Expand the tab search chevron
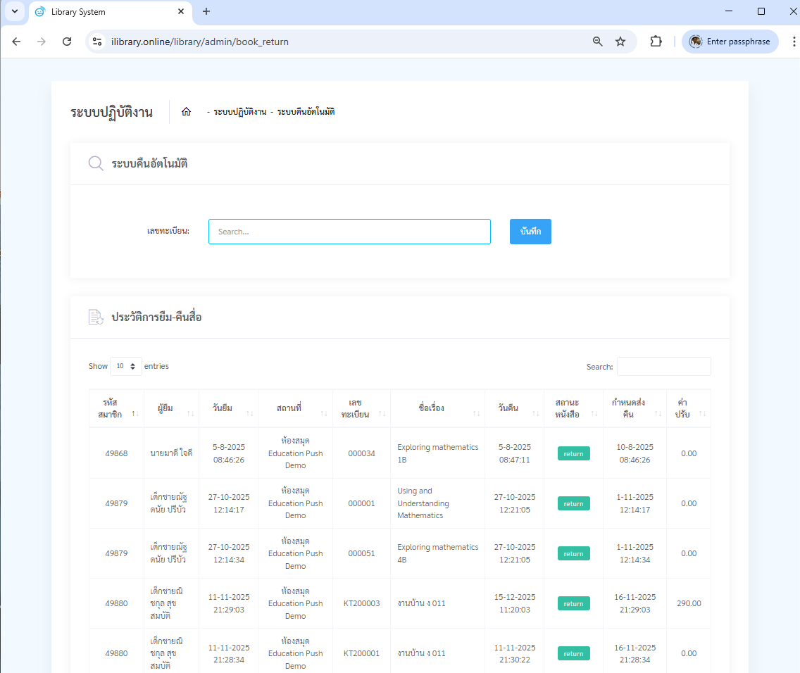The height and width of the screenshot is (673, 800). (x=15, y=11)
